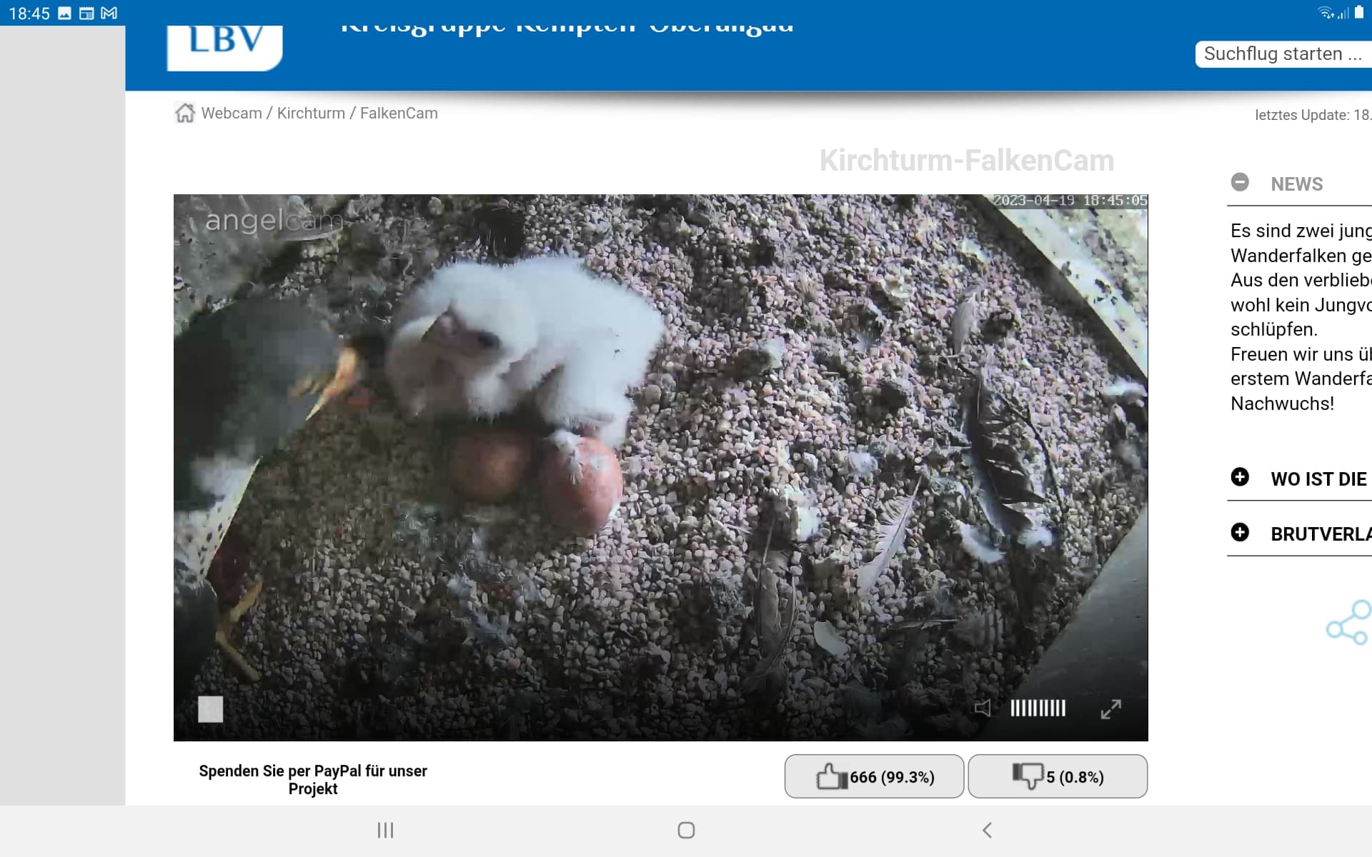Open the calendar notification icon
The height and width of the screenshot is (857, 1372).
tap(86, 13)
